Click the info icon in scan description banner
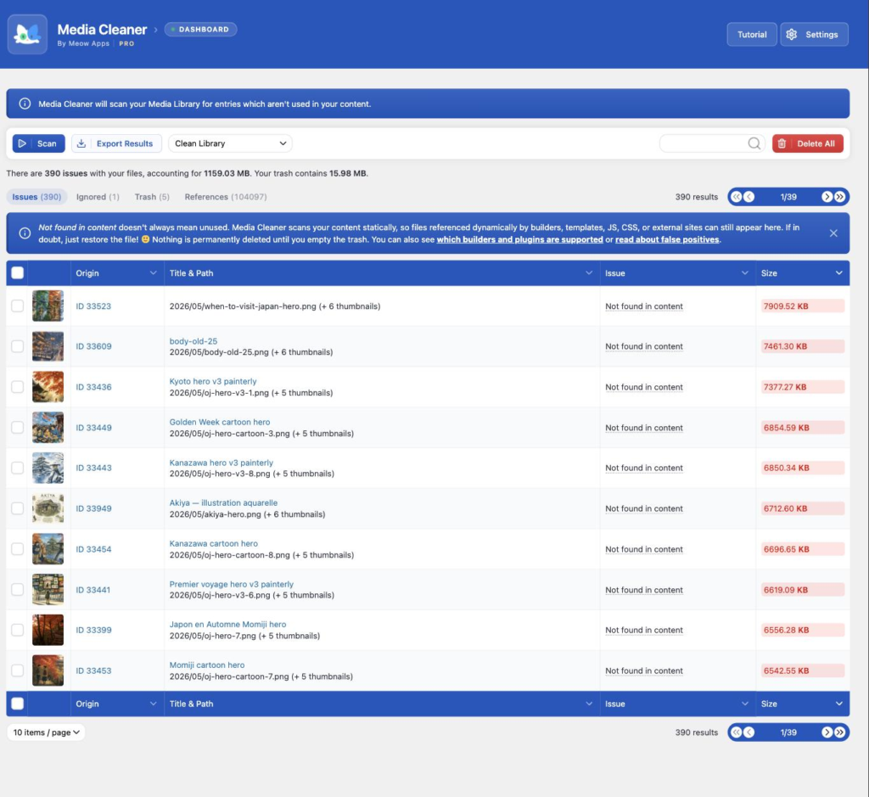 tap(25, 104)
